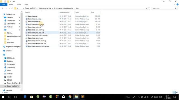
Task: Click Bootstraptutorial in address path
Action: point(45,8)
